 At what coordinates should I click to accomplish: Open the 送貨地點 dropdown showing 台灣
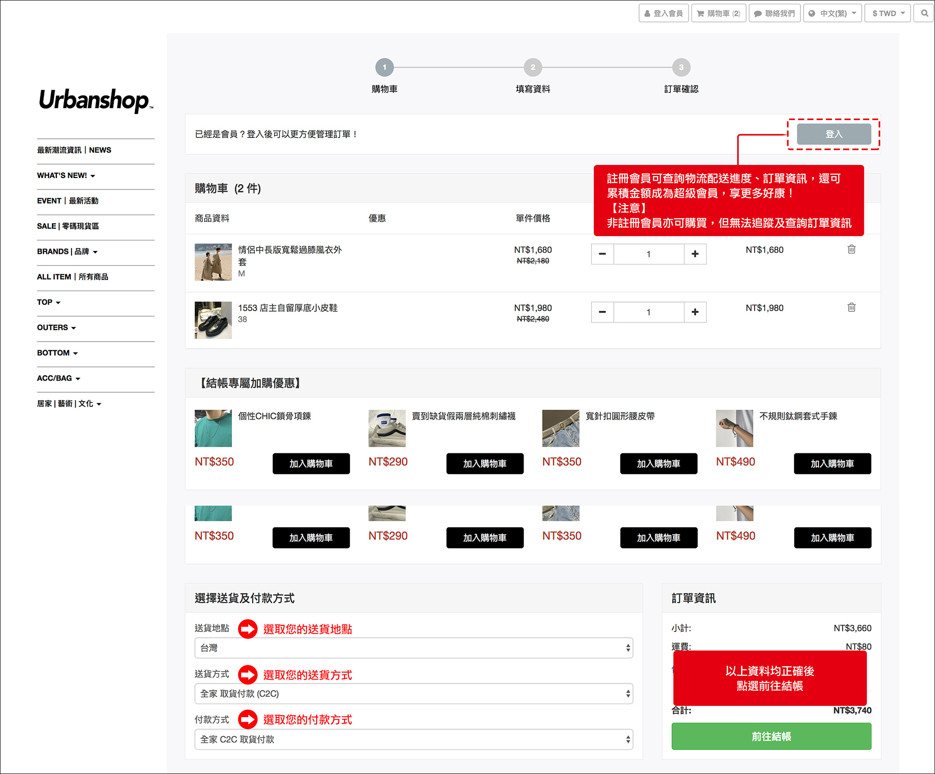(x=413, y=648)
